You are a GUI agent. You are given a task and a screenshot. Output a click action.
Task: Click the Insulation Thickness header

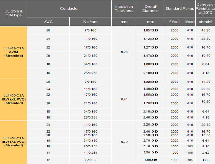tap(124, 9)
